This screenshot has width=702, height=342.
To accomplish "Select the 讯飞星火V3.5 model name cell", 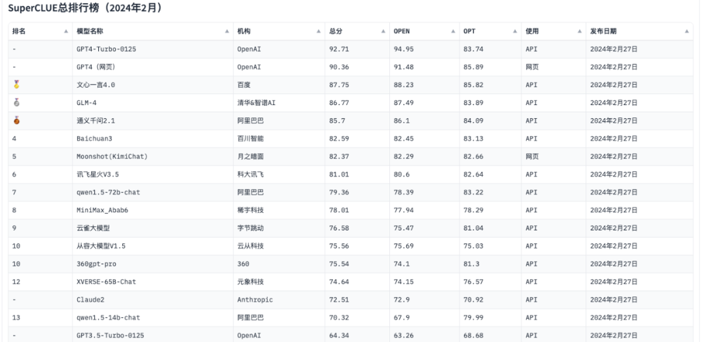I will (153, 175).
